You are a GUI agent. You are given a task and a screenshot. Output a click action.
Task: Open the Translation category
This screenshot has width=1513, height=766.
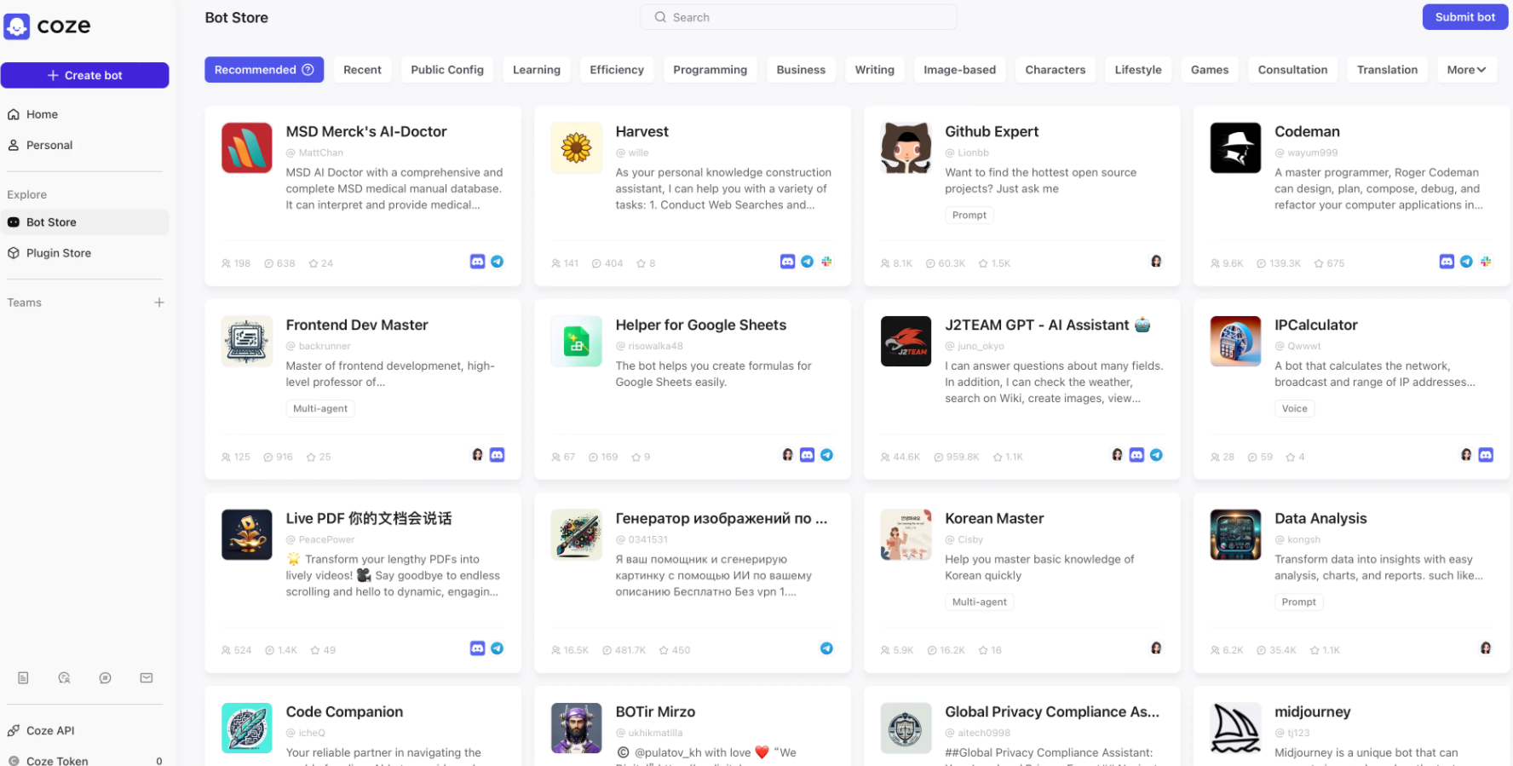coord(1387,70)
